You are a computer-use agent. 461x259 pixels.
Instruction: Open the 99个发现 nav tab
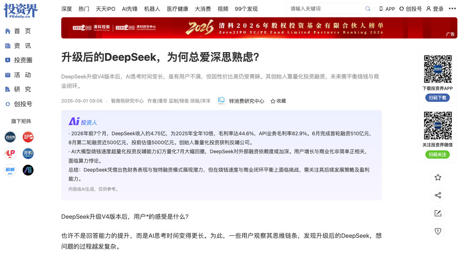tap(246, 9)
